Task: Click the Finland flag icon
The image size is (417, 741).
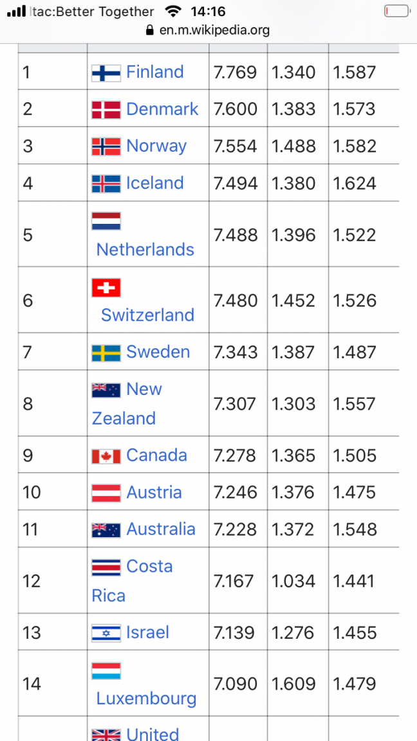Action: (x=106, y=73)
